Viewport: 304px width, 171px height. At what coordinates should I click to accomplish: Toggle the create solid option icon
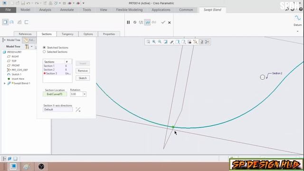click(5, 22)
